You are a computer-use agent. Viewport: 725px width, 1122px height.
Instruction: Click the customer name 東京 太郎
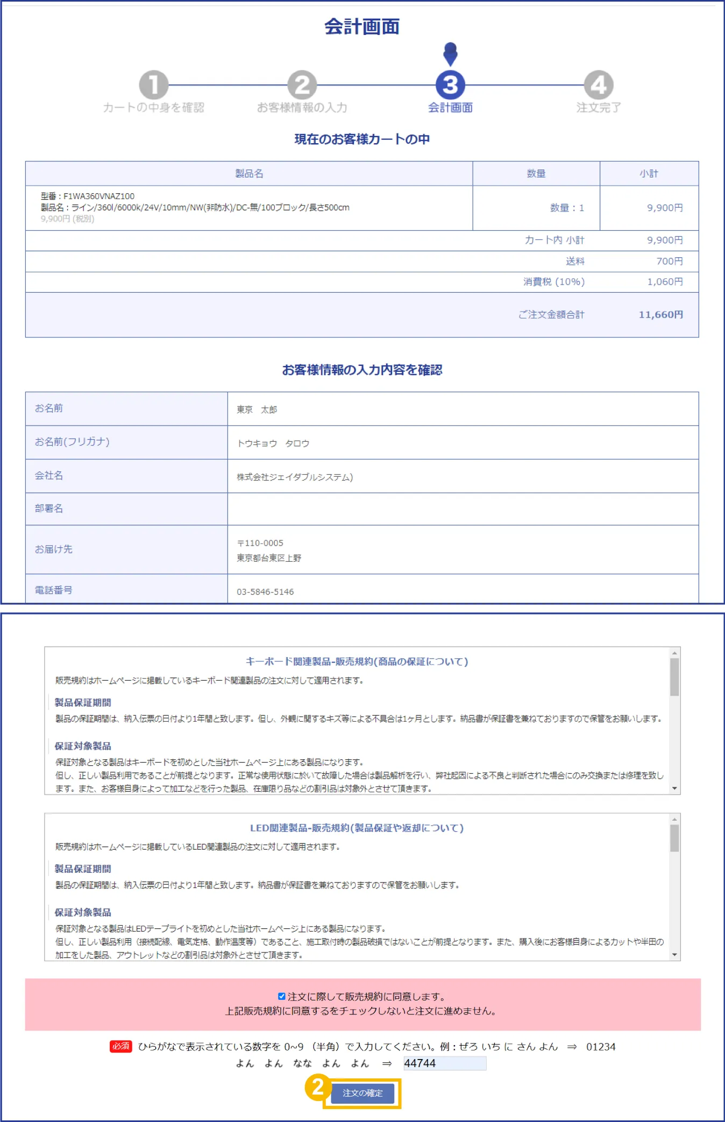click(257, 410)
